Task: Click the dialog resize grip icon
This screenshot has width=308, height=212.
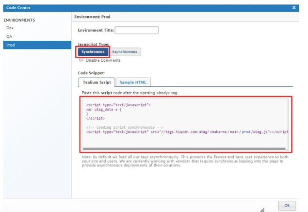Action: tap(262, 210)
